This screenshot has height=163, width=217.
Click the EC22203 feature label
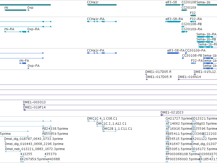[x=210, y=134]
